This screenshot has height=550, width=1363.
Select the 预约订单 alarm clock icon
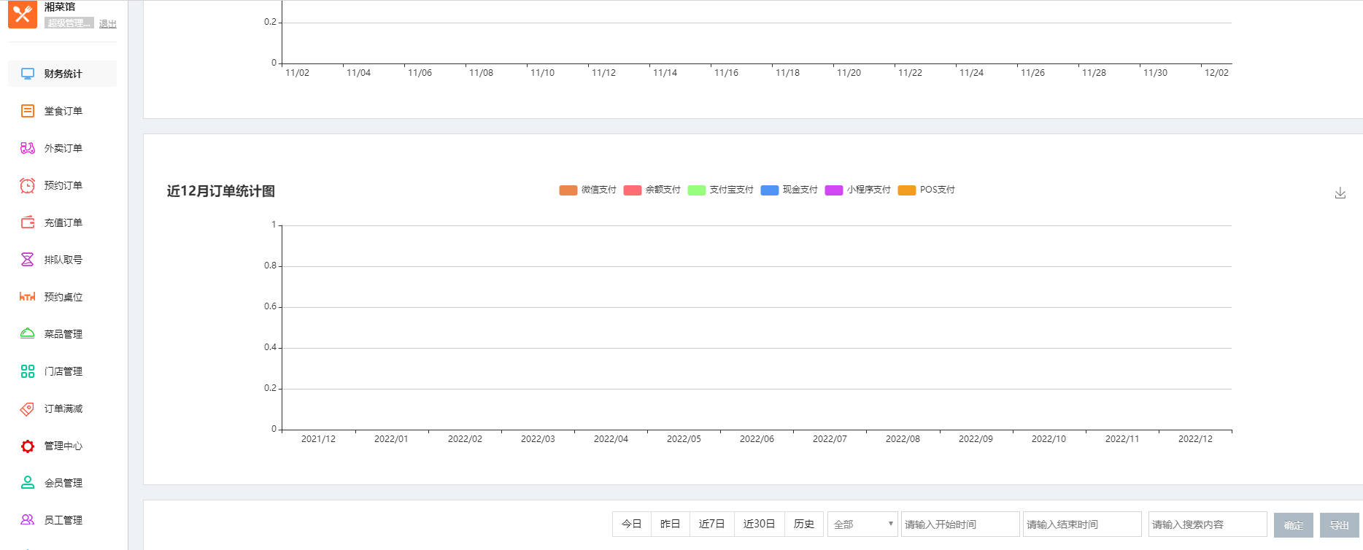click(x=28, y=185)
